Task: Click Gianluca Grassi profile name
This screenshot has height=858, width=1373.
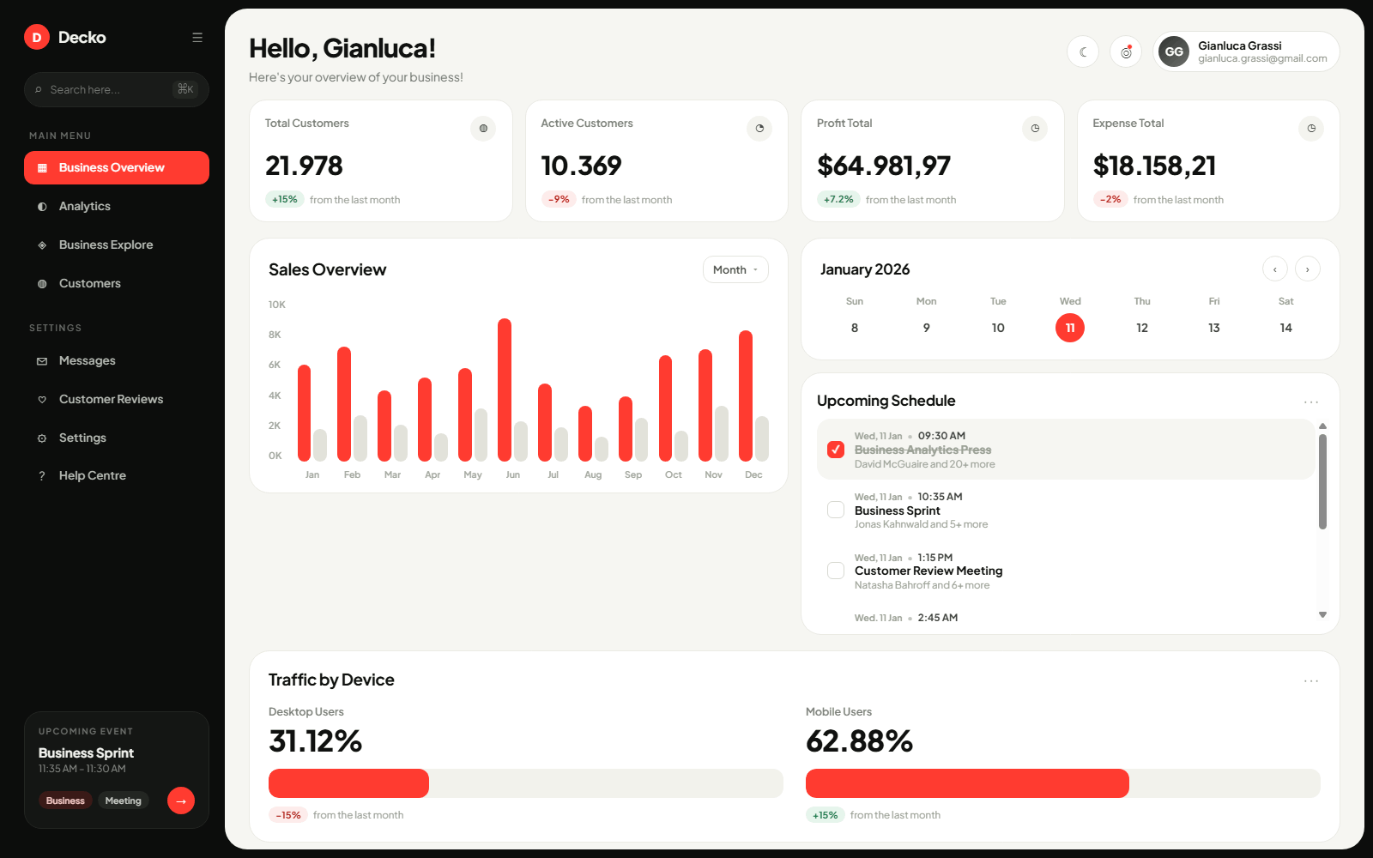Action: pyautogui.click(x=1240, y=45)
